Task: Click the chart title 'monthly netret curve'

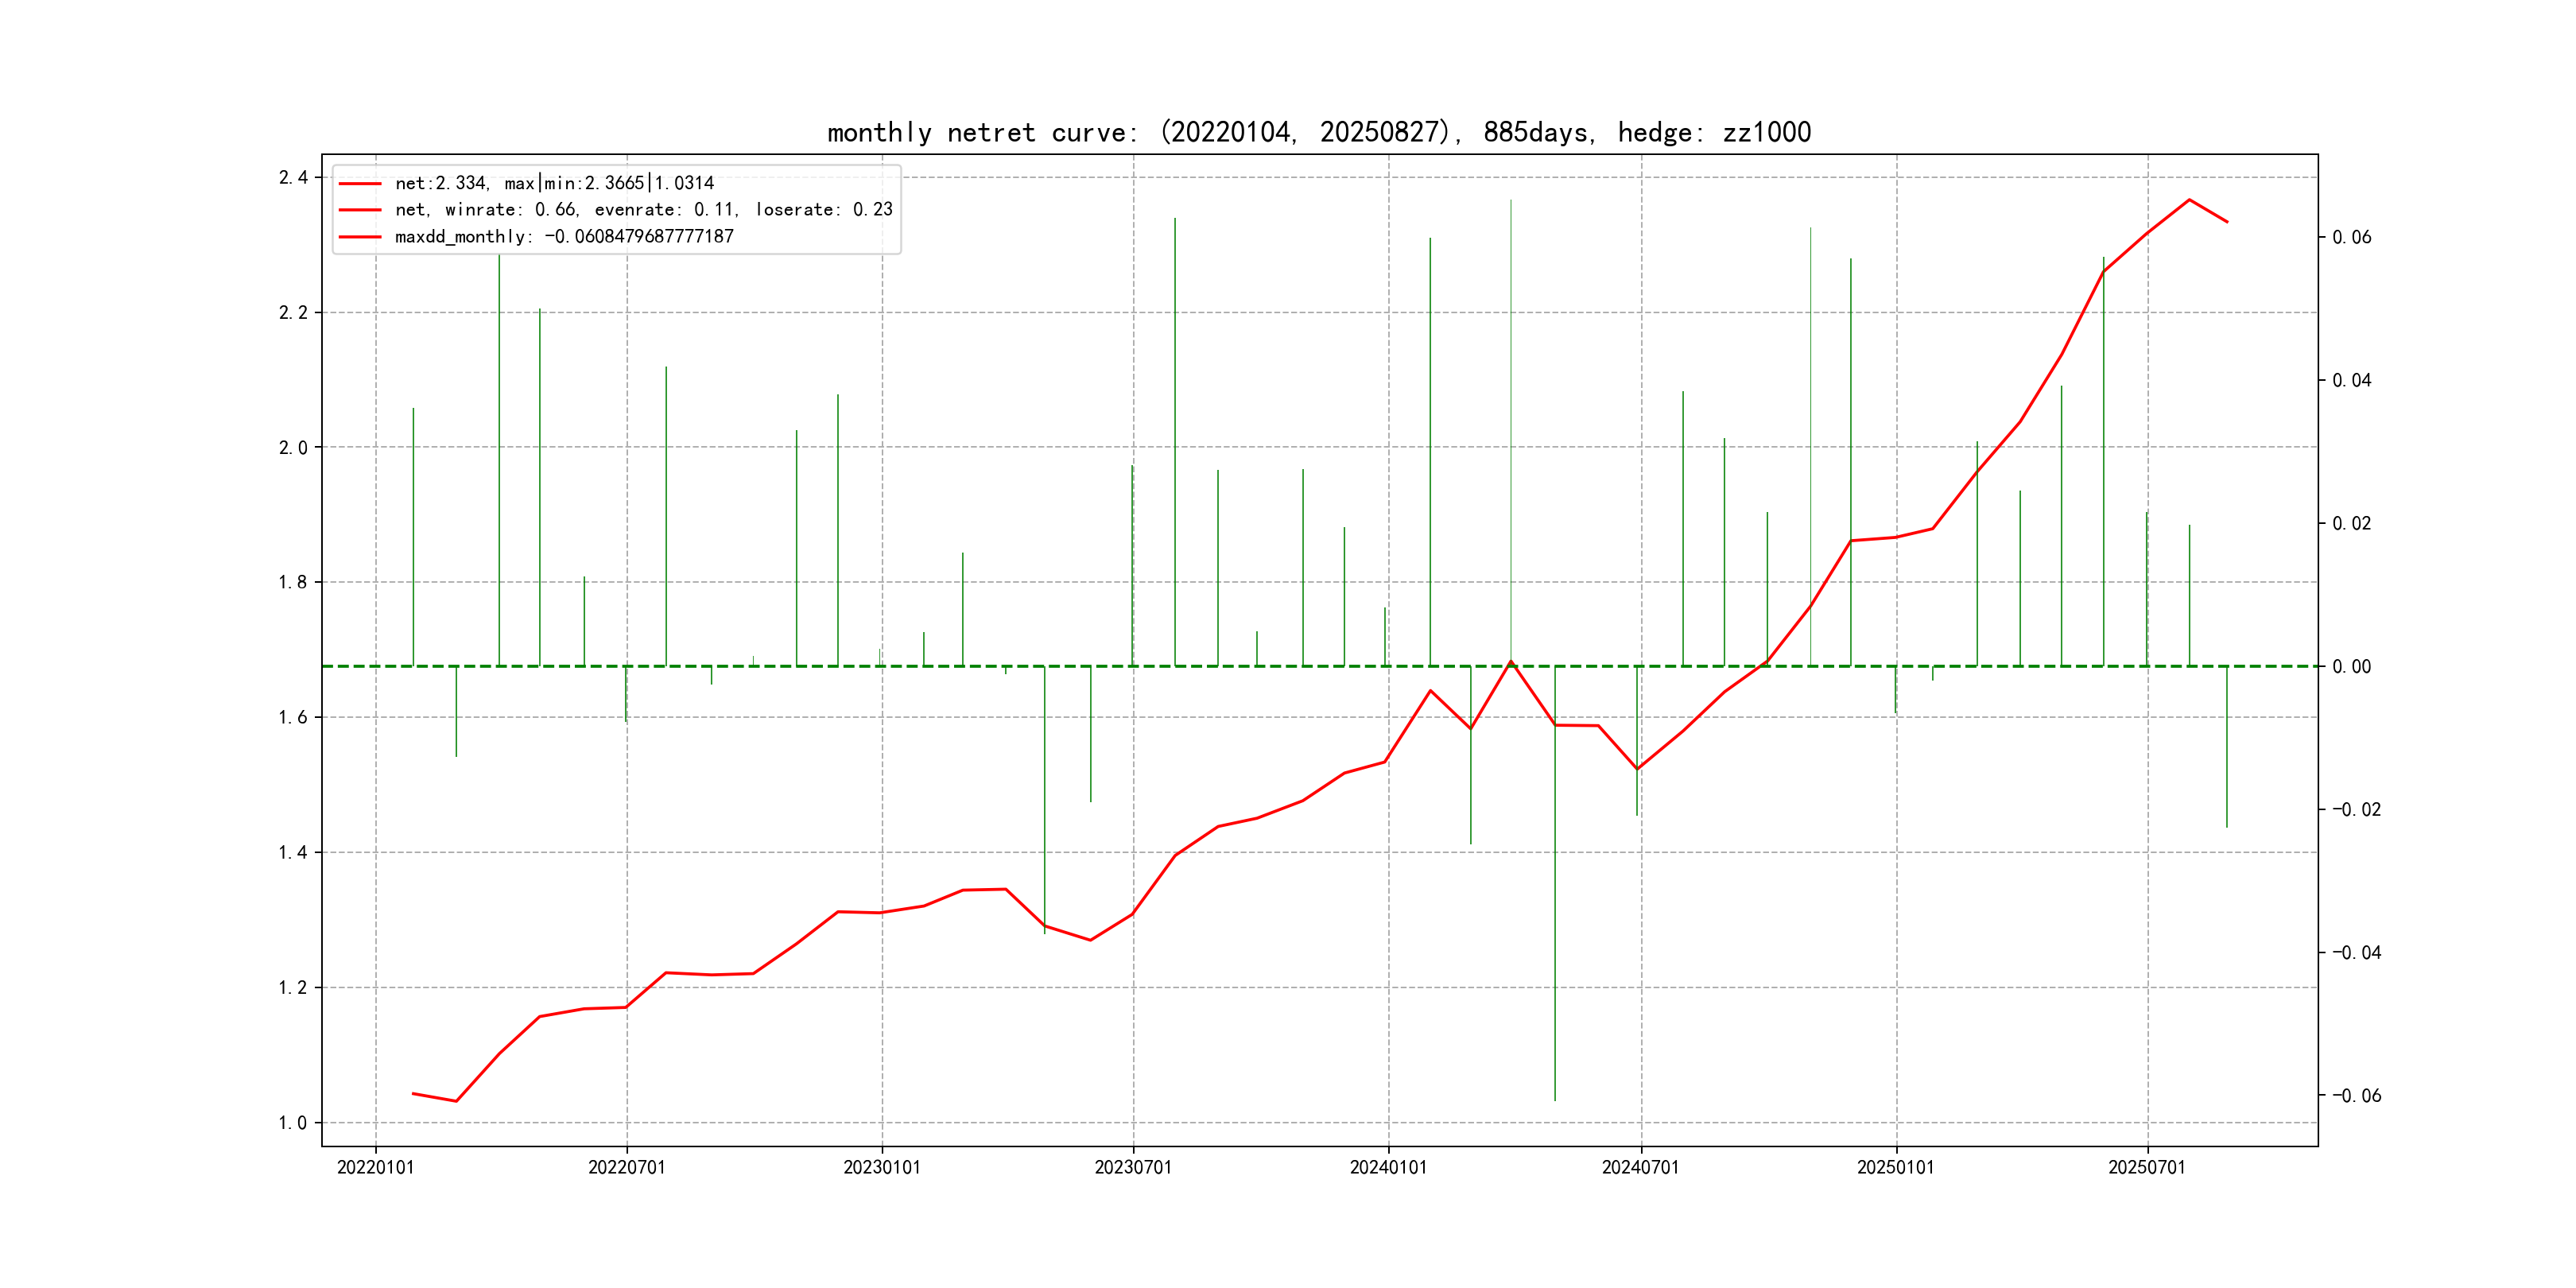Action: tap(1318, 132)
